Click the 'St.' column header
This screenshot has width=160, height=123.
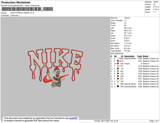point(122,56)
